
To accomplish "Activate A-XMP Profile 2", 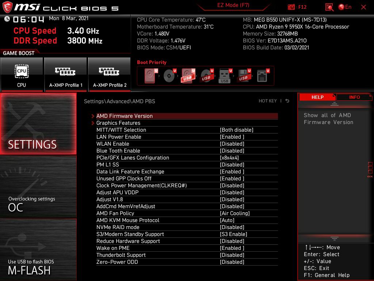I will 110,75.
